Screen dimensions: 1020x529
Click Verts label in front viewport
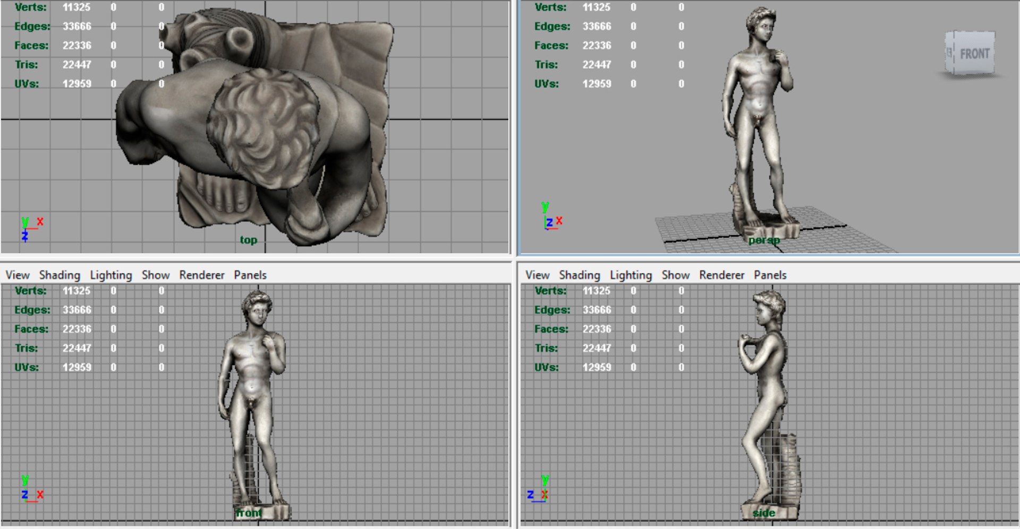click(x=31, y=291)
